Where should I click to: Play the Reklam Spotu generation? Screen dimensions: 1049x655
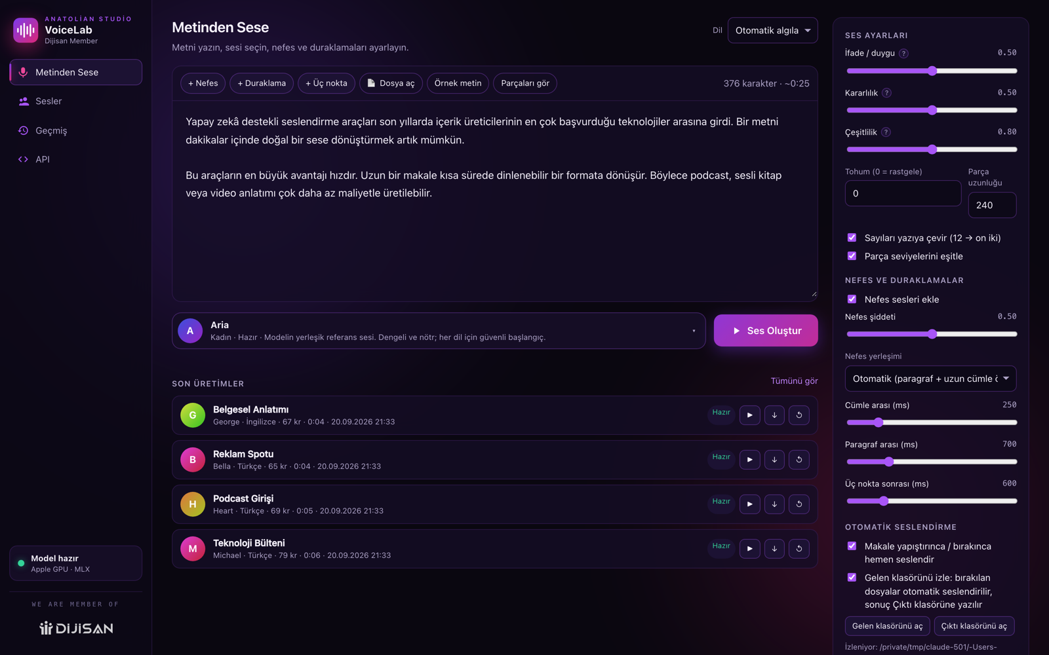[749, 460]
